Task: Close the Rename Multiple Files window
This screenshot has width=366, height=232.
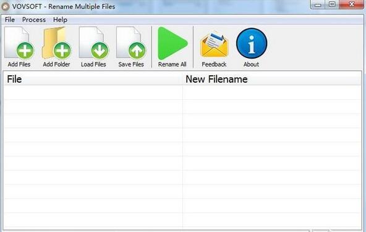Action: point(352,4)
